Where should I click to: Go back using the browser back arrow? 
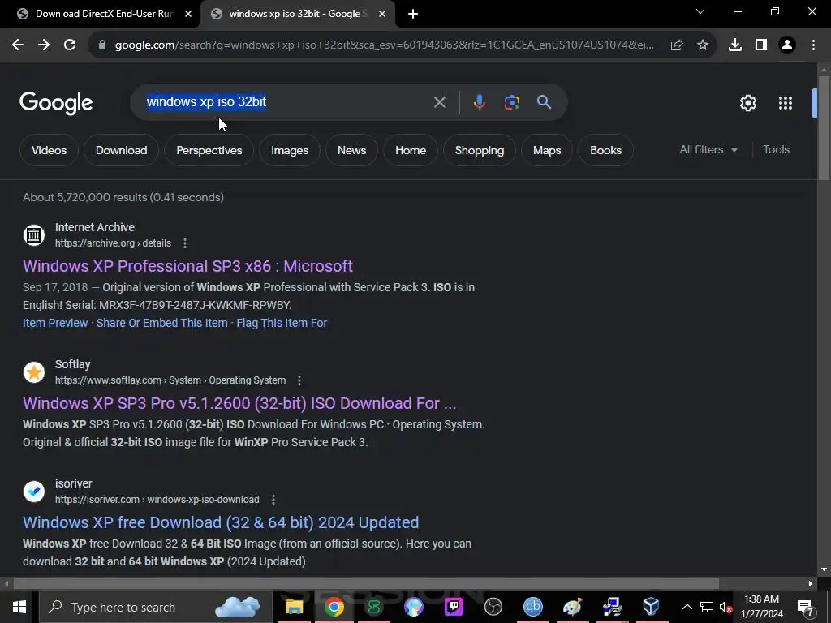pos(18,45)
